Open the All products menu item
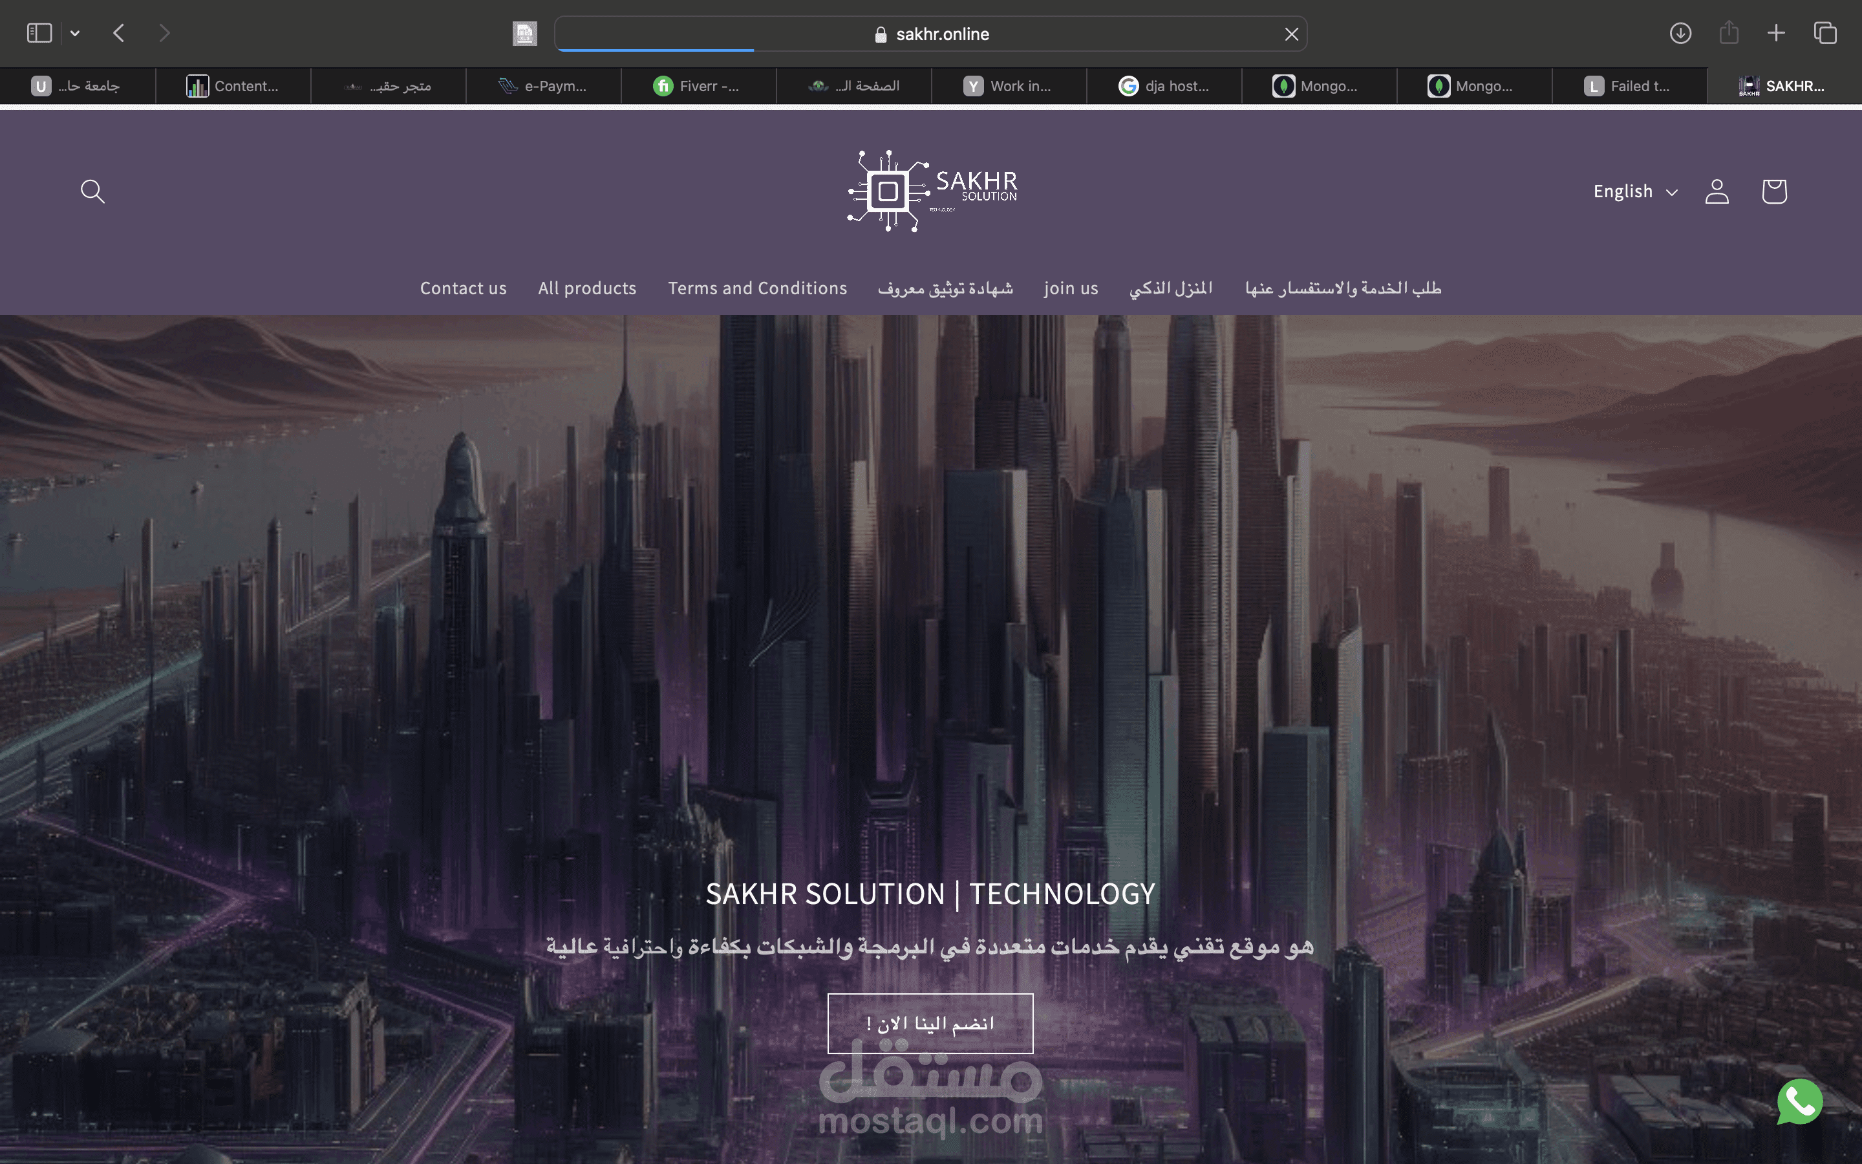This screenshot has width=1862, height=1164. 587,288
